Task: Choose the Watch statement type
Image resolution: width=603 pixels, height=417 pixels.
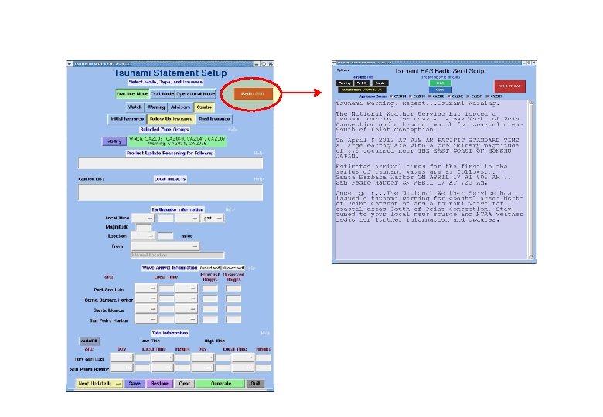Action: (x=135, y=107)
